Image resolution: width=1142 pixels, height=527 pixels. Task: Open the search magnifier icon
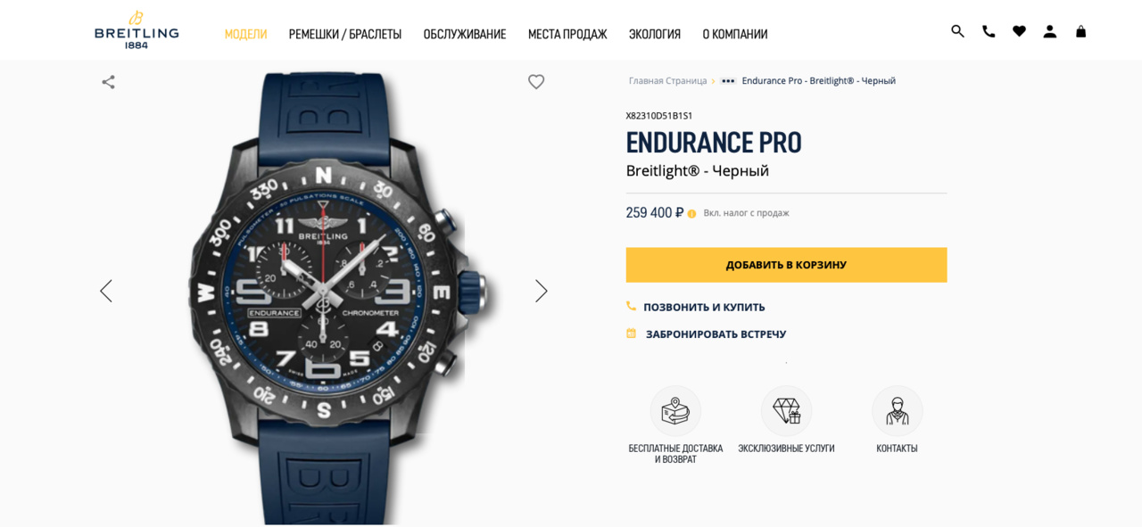coord(957,31)
